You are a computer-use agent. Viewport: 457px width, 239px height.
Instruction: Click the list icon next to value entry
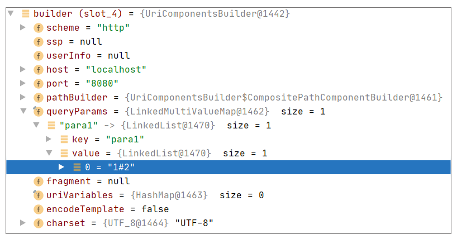[64, 153]
